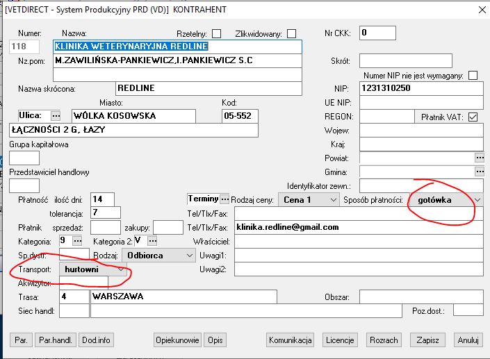
Task: Close the KONTRAHENT window with X
Action: (479, 9)
